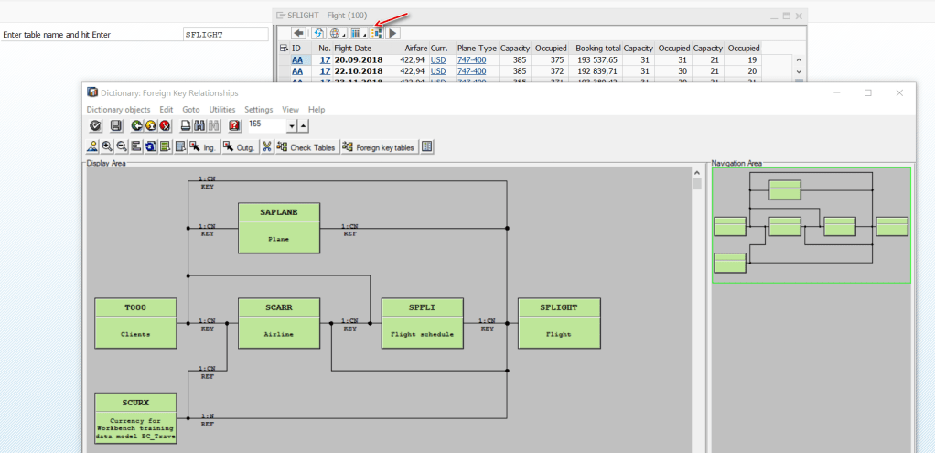Click the green back arrow icon
The height and width of the screenshot is (453, 935).
coord(136,126)
